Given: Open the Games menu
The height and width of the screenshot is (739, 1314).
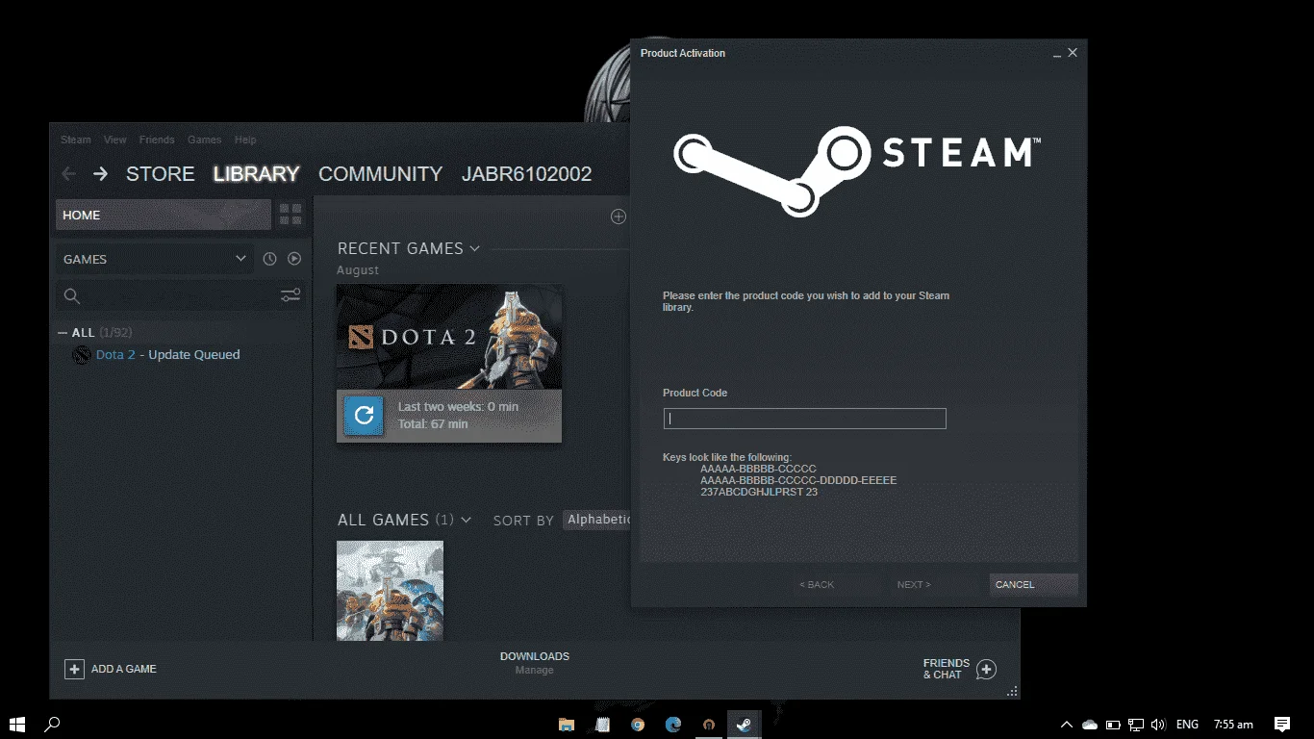Looking at the screenshot, I should click(205, 140).
